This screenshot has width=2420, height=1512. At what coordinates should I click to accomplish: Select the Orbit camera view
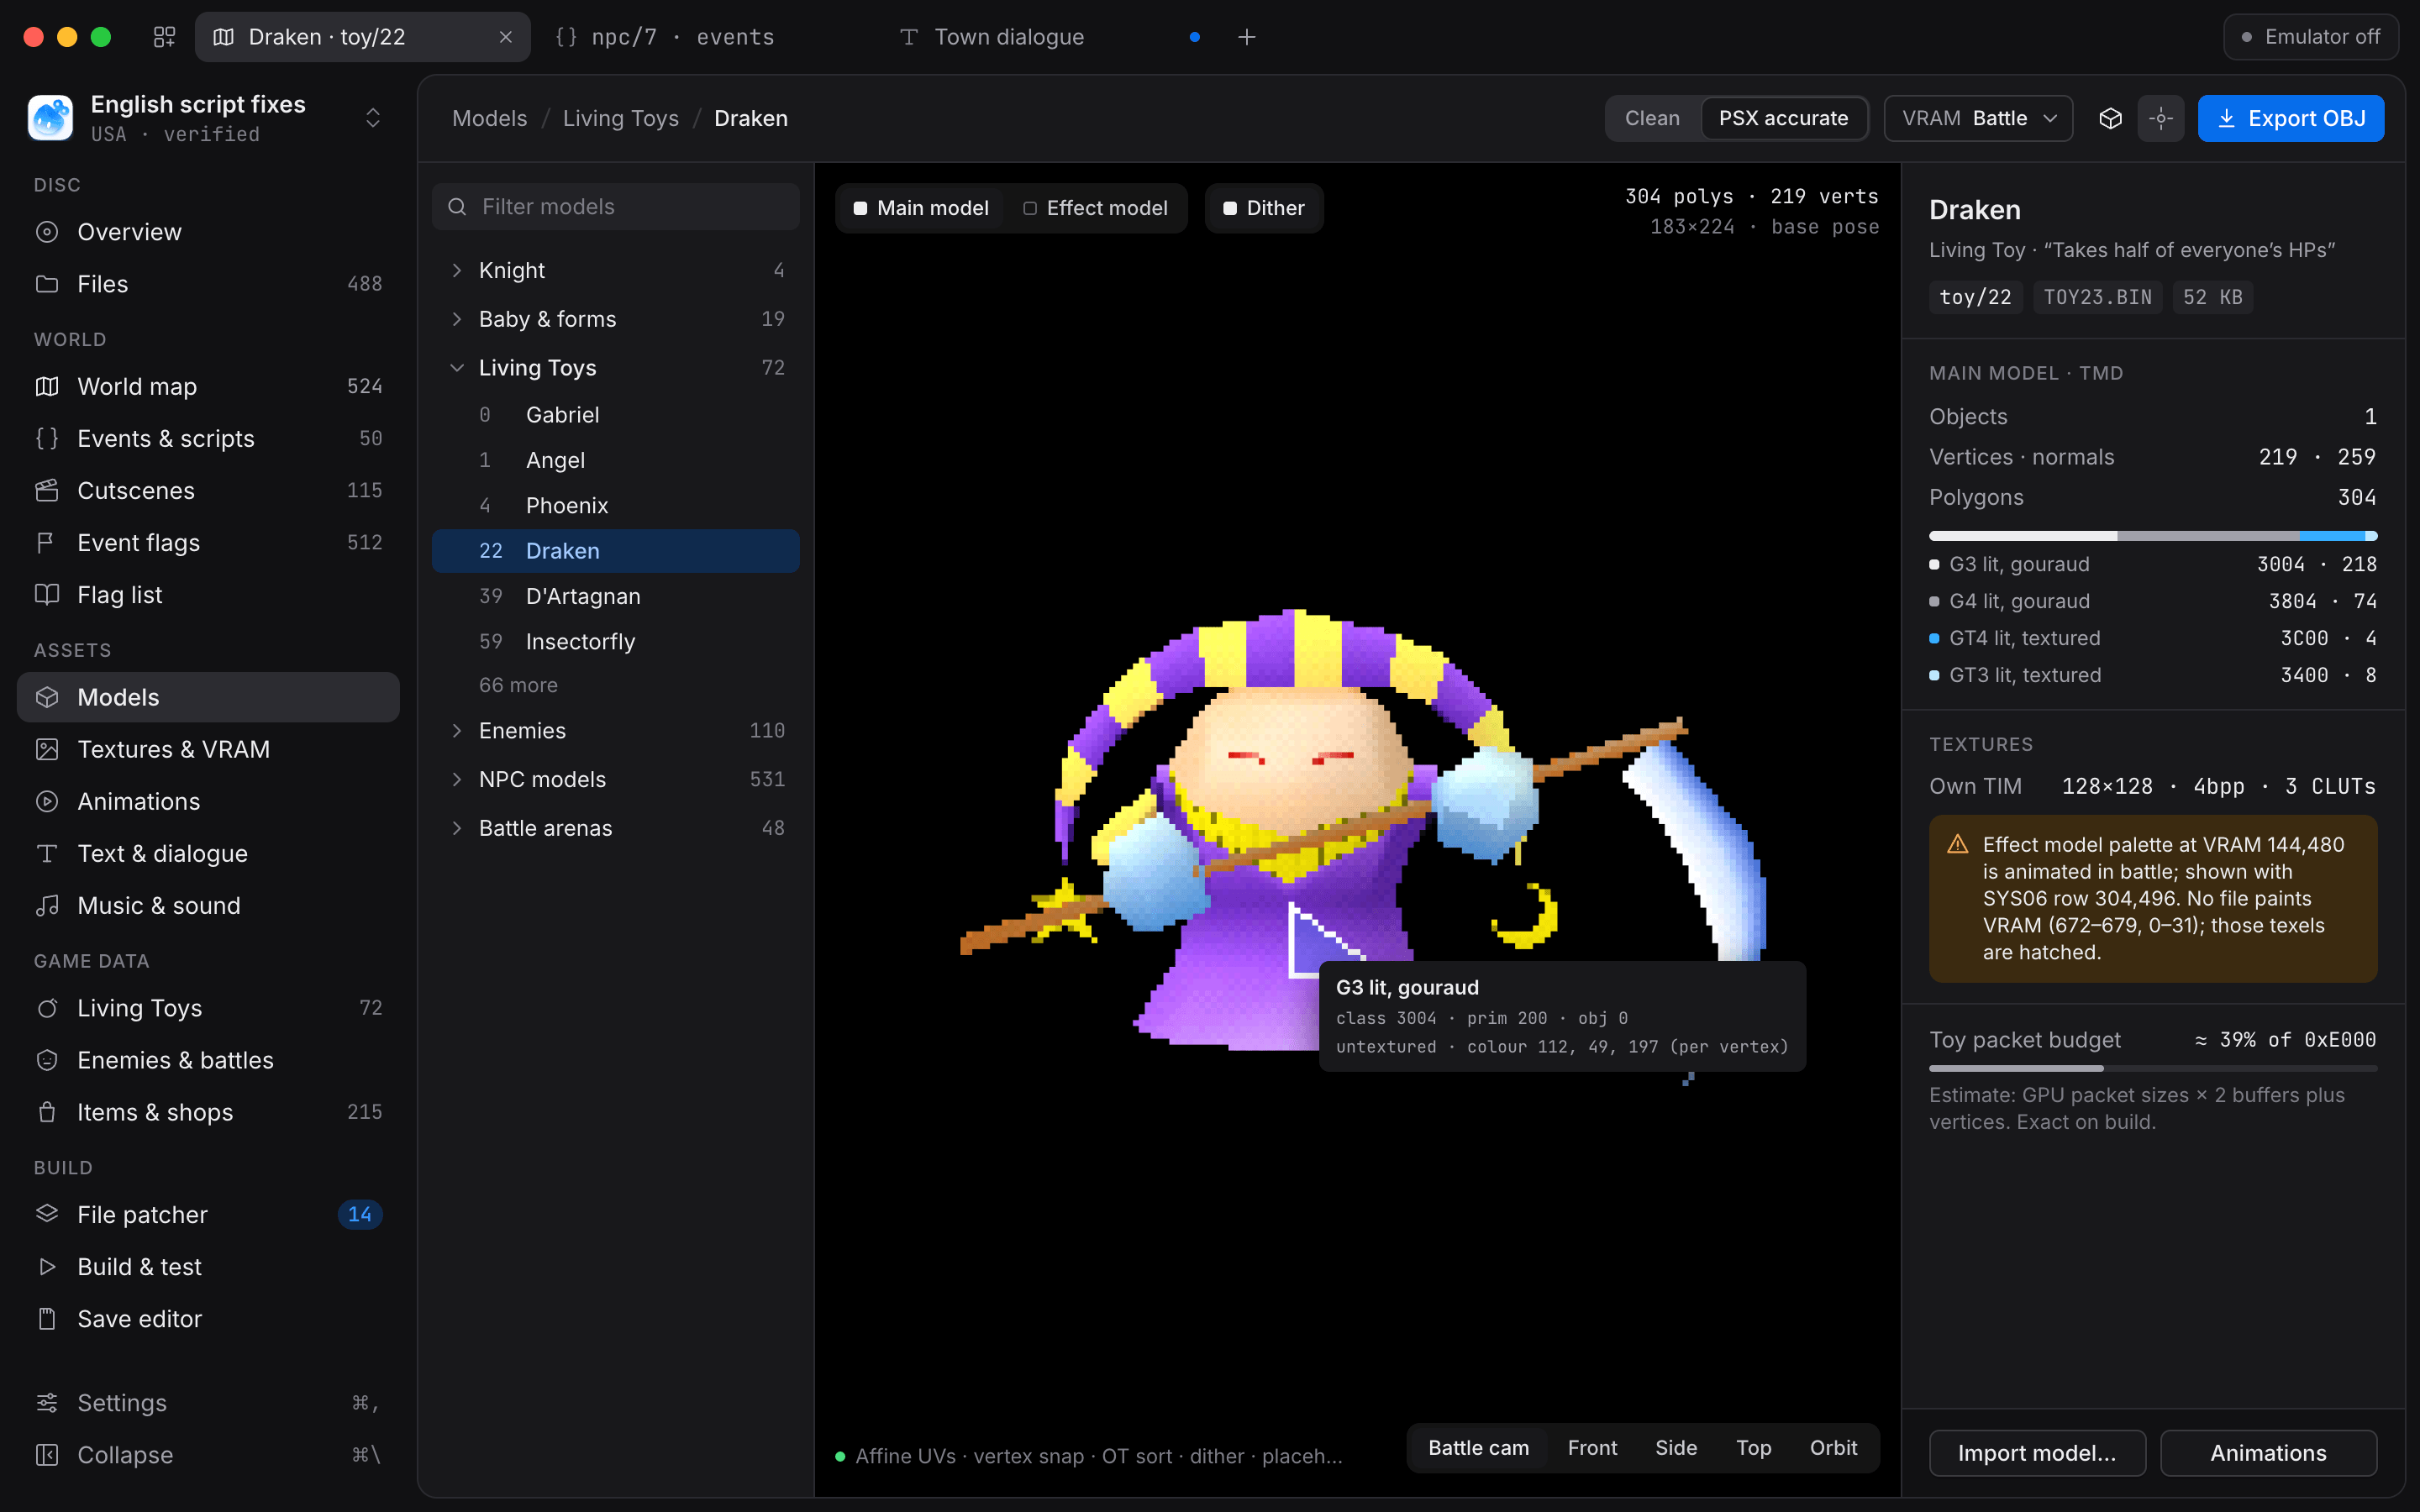click(1833, 1447)
